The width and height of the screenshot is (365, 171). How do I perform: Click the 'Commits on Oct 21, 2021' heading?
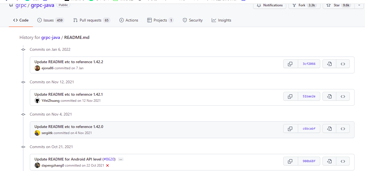click(x=51, y=147)
